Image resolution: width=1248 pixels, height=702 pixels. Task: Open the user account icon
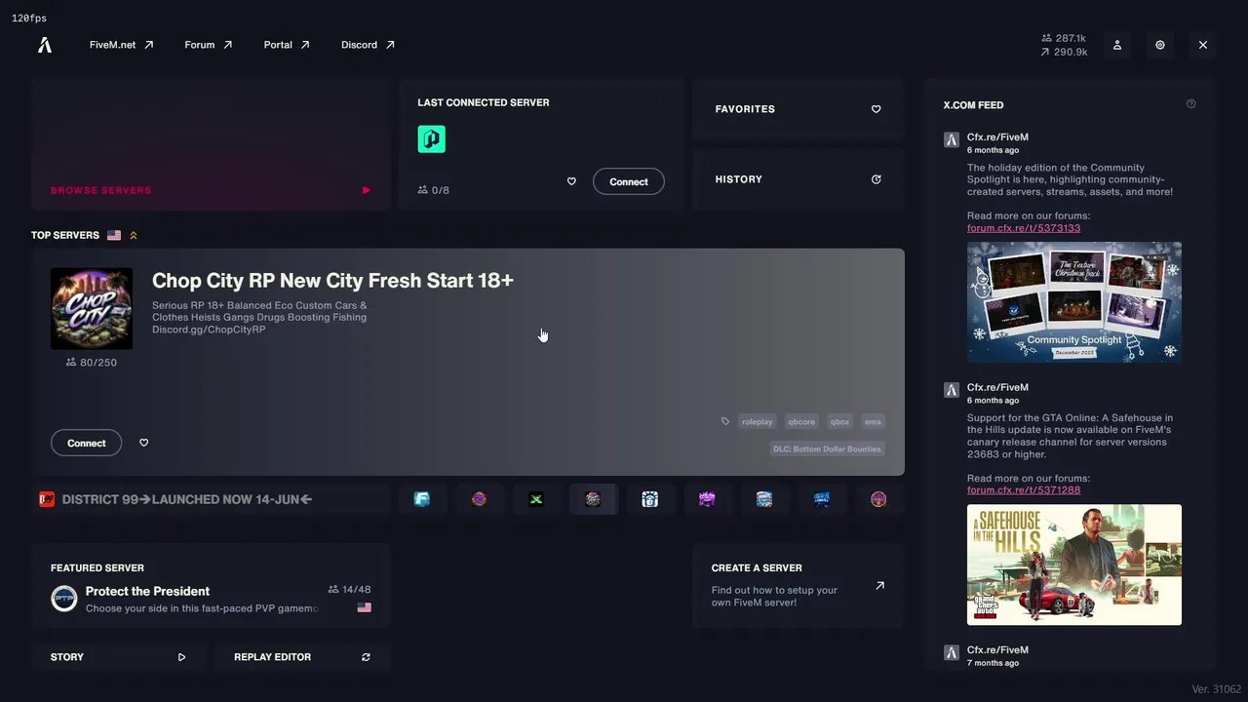1117,45
